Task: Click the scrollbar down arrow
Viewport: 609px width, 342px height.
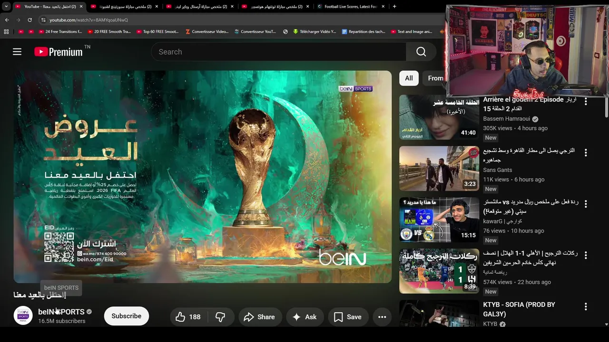Action: pyautogui.click(x=606, y=324)
